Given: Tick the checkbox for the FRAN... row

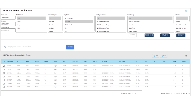Looking at the screenshot, I should click(x=3, y=66).
